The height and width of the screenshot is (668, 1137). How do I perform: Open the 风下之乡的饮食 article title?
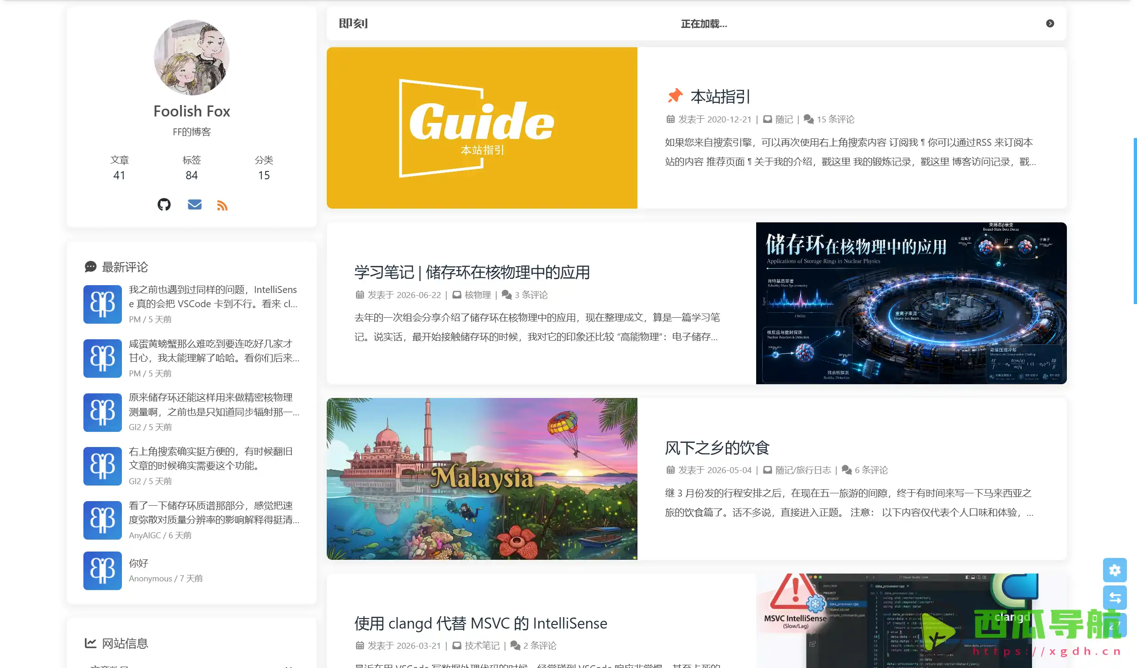click(x=717, y=448)
